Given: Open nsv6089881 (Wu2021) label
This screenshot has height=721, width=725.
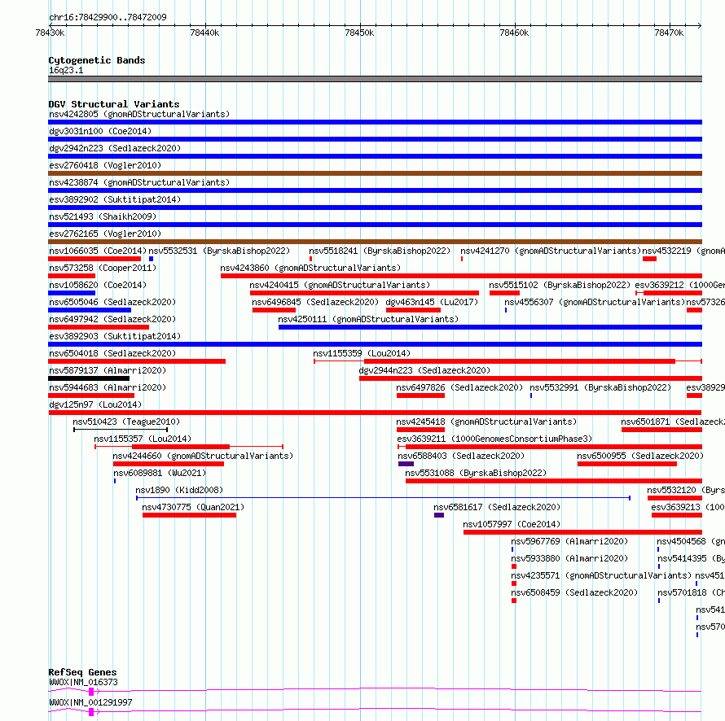Looking at the screenshot, I should point(160,473).
